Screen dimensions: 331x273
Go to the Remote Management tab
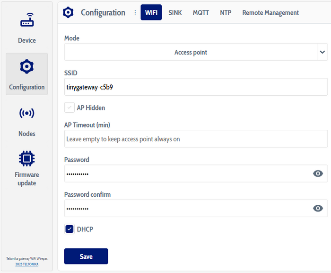coord(270,13)
